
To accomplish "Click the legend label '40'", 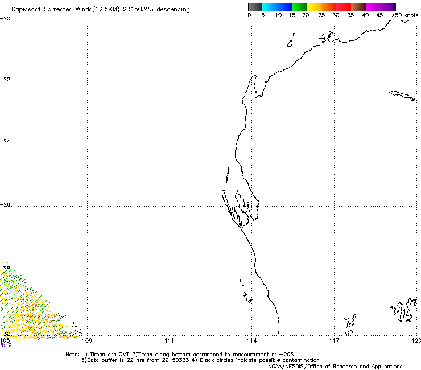I will point(365,15).
